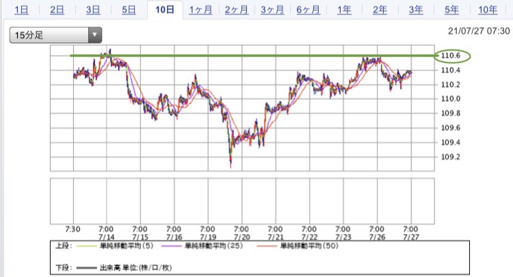The width and height of the screenshot is (513, 277).
Task: Select the active 10日 tab
Action: coord(165,10)
